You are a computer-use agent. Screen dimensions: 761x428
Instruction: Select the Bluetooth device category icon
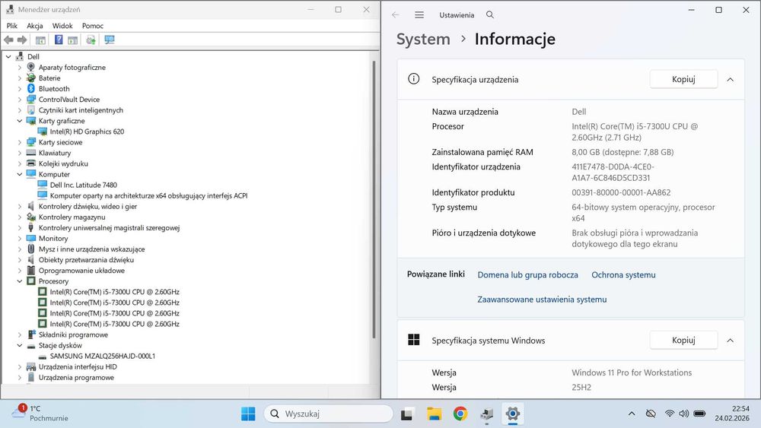coord(31,89)
